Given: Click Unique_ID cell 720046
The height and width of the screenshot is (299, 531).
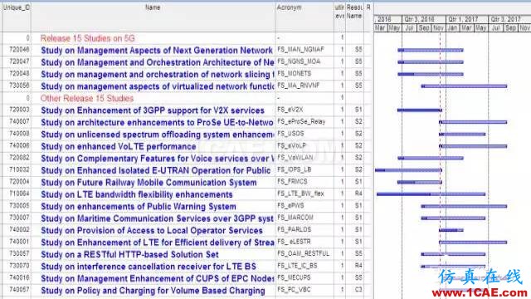Looking at the screenshot, I should pos(19,50).
